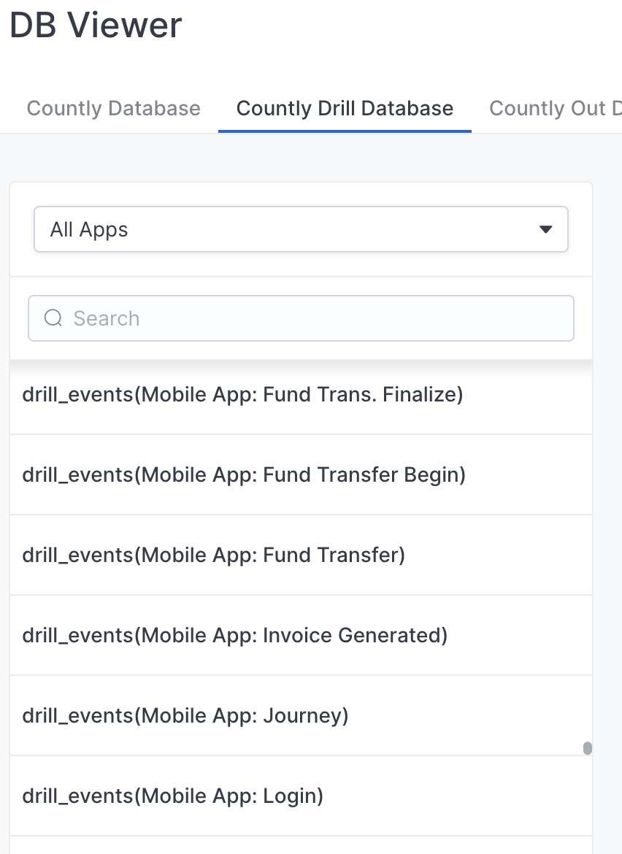Open the drill_events Mobile App: Login collection

click(302, 796)
